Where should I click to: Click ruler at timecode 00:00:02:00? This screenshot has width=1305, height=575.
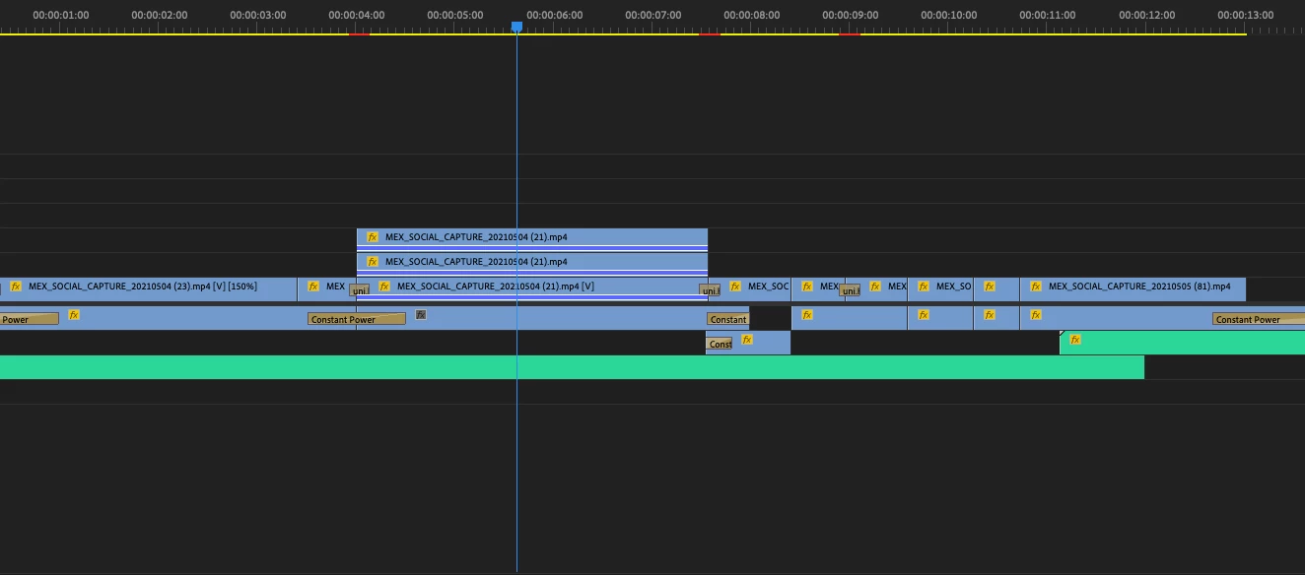click(x=159, y=15)
